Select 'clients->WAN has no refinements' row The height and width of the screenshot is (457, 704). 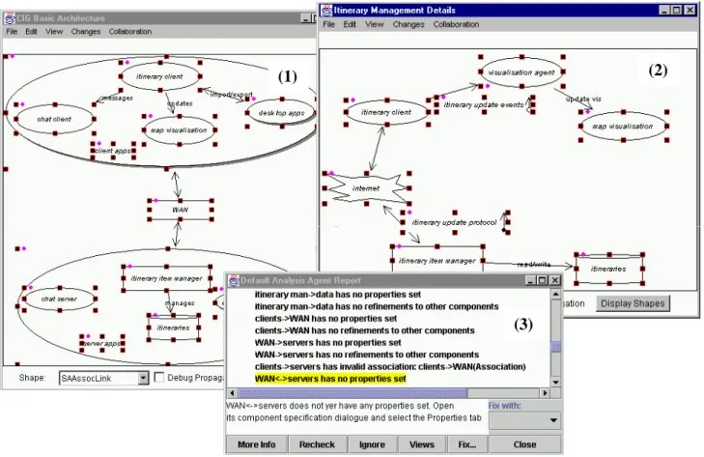click(364, 330)
